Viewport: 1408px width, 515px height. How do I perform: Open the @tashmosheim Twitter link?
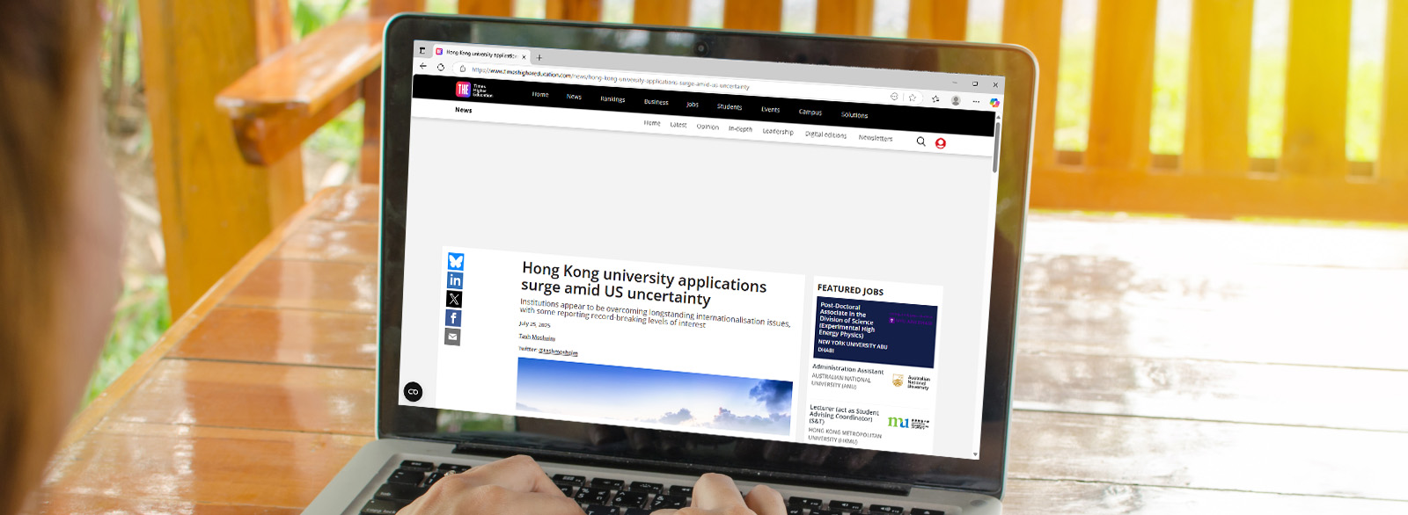click(558, 352)
